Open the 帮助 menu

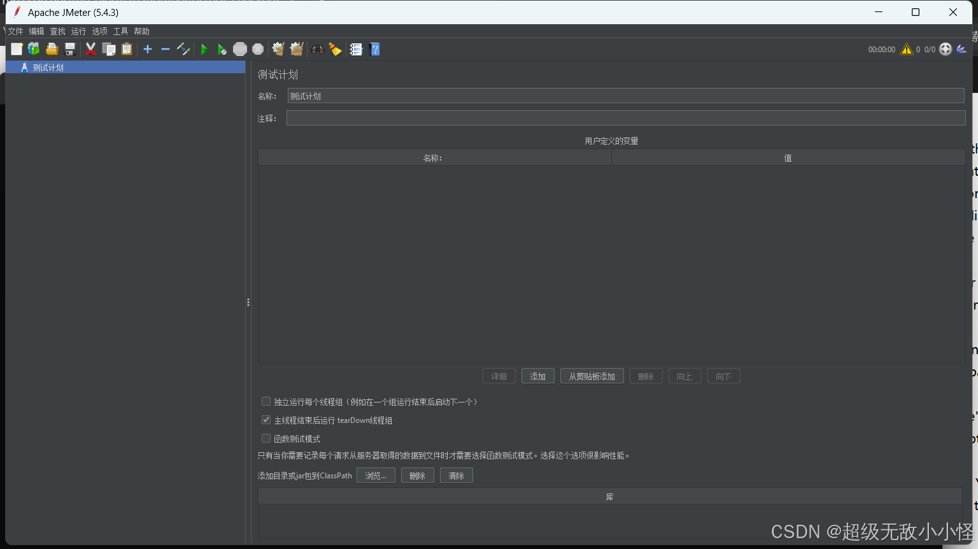click(x=141, y=31)
